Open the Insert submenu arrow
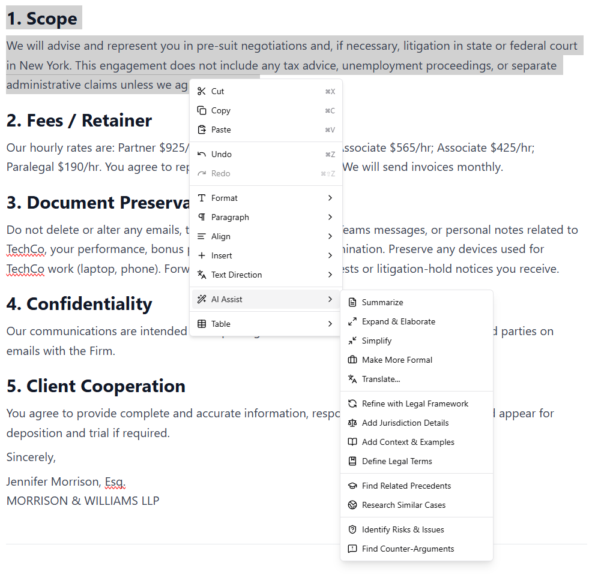 330,255
